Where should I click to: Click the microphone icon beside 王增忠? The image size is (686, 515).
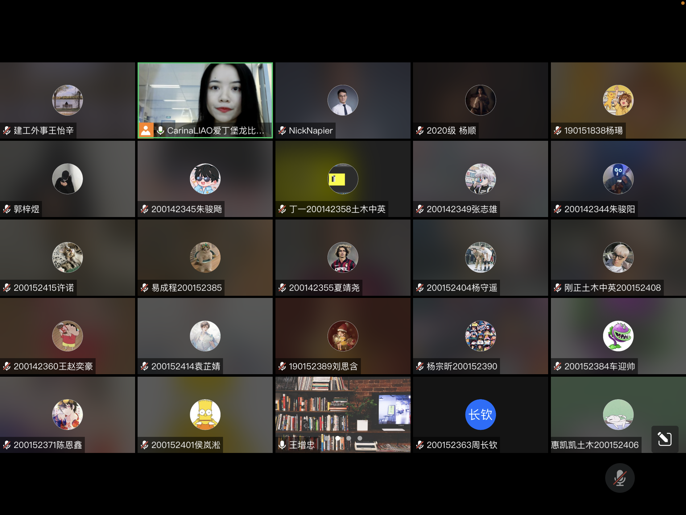point(282,445)
